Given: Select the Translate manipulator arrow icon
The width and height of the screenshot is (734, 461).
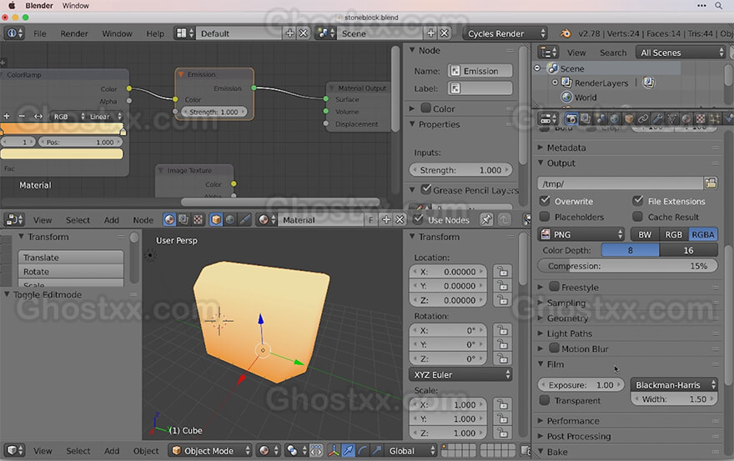Looking at the screenshot, I should (348, 451).
